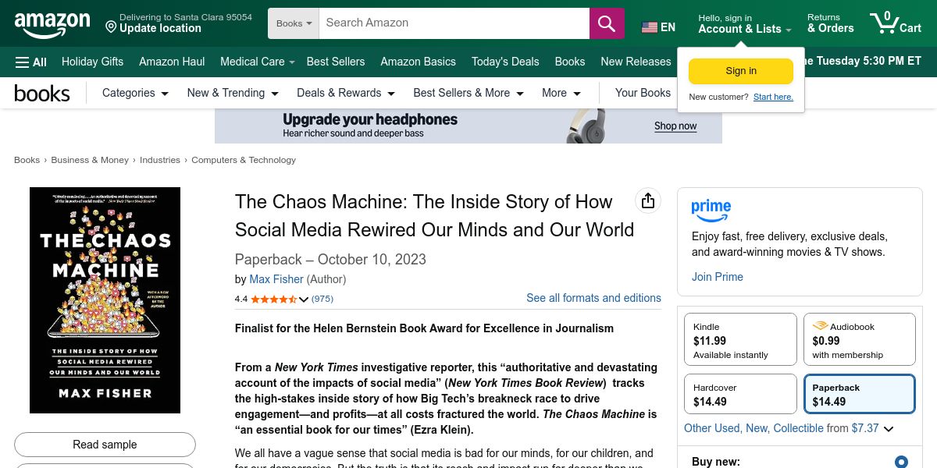Submit search with magnifying glass button
Viewport: 937px width, 468px height.
607,23
